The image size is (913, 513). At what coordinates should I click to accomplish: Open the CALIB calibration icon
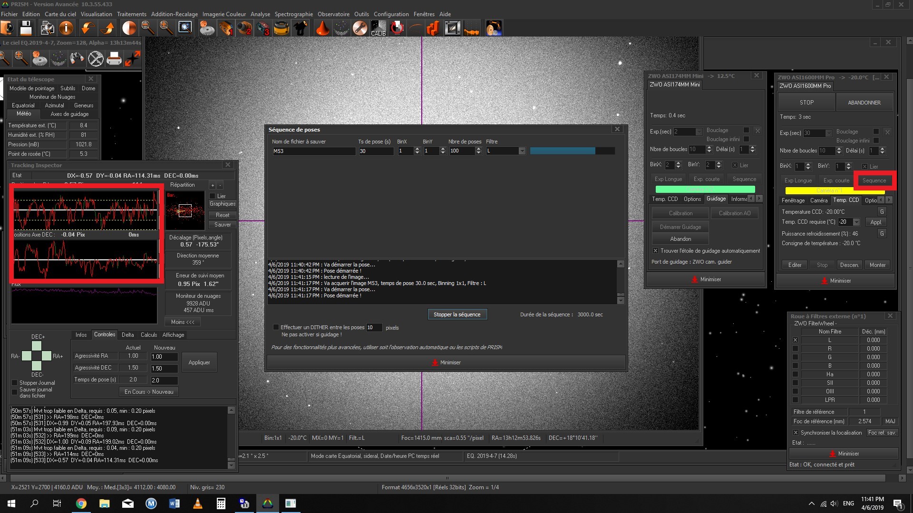[379, 28]
